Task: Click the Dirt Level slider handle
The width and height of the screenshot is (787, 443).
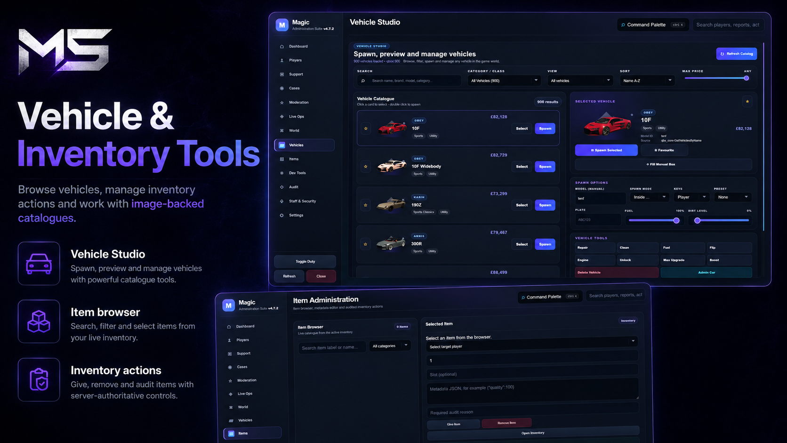Action: tap(698, 220)
